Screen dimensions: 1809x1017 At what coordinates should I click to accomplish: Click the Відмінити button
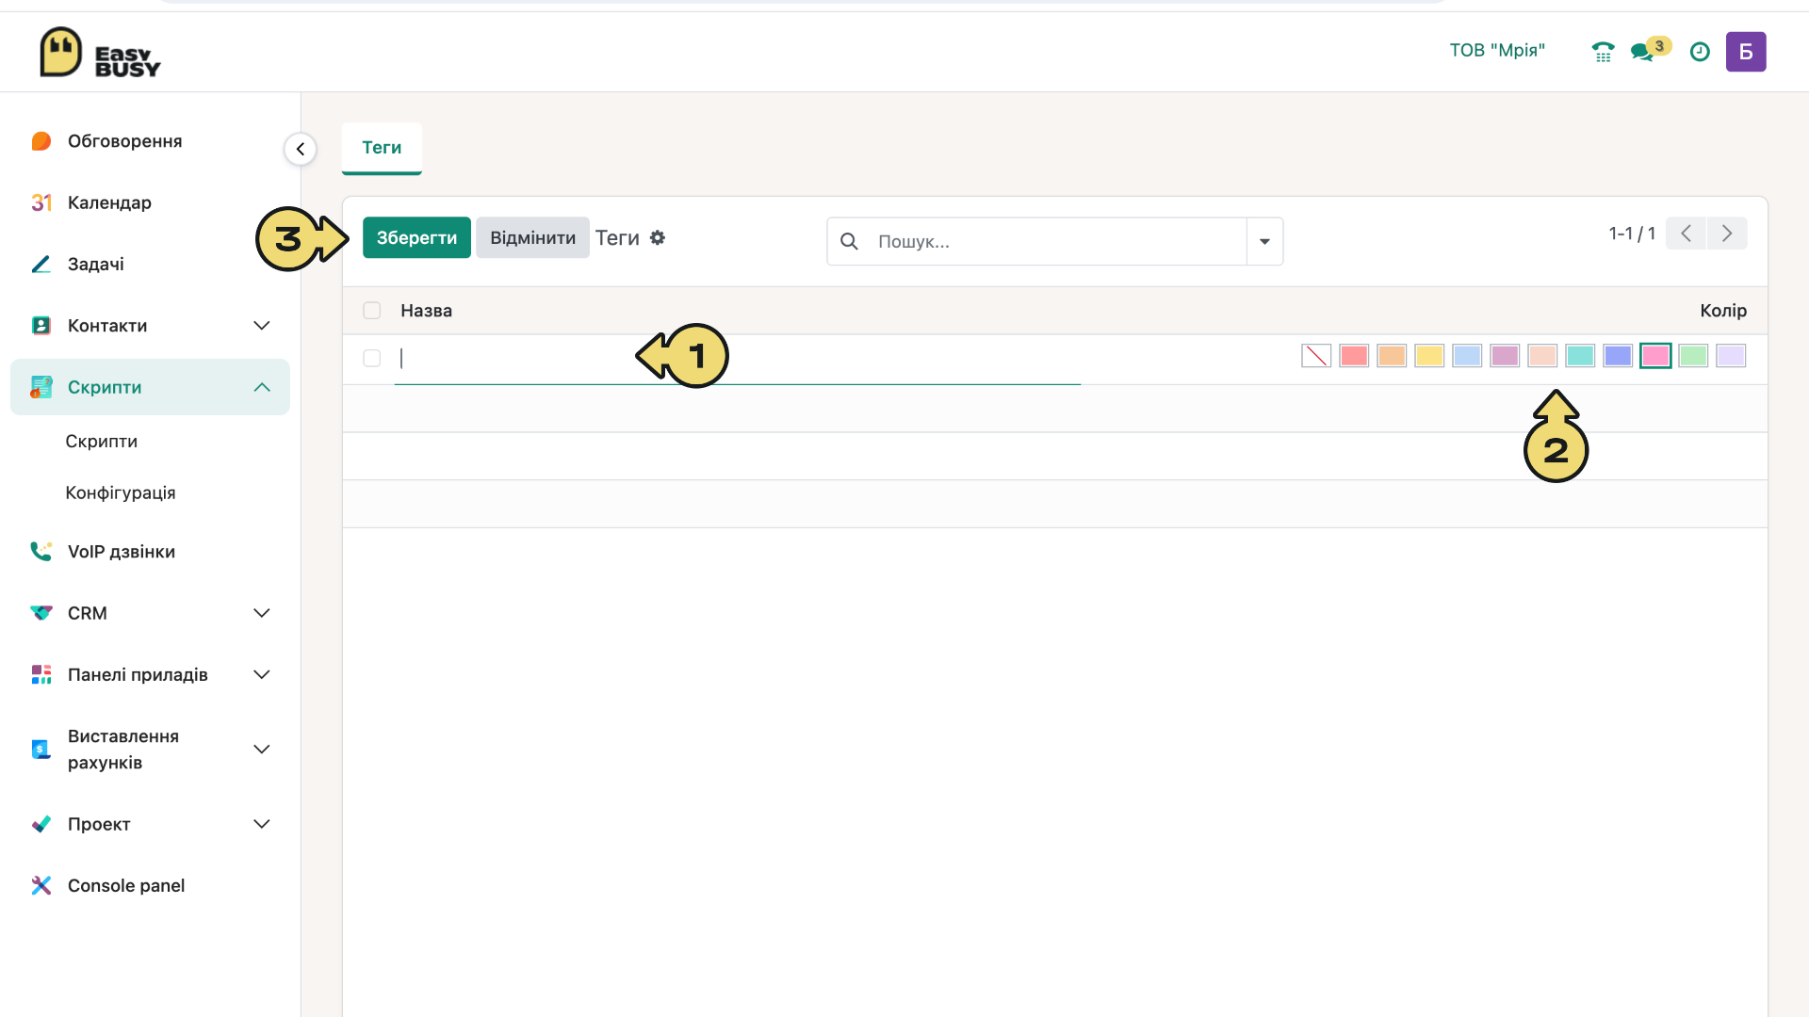[x=532, y=238]
